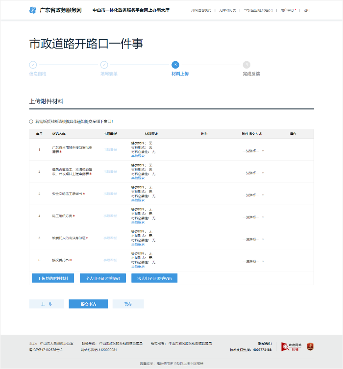The height and width of the screenshot is (369, 343).
Task: Click the step 2 填写表单 check circle
Action: click(104, 65)
